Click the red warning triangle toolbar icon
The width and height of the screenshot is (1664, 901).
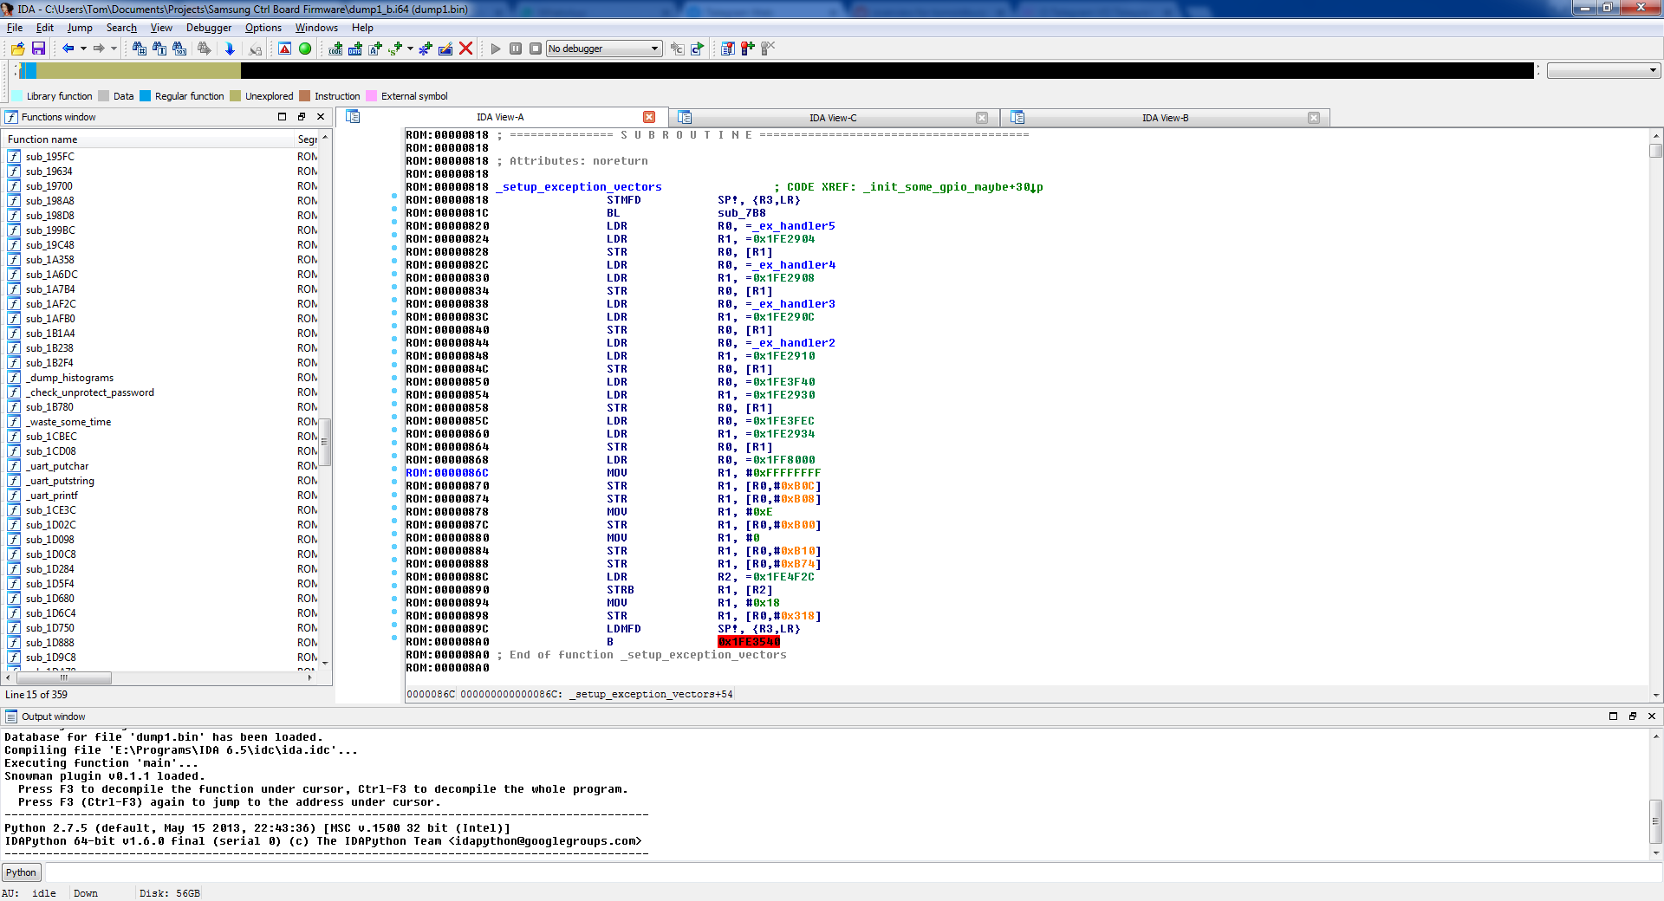284,49
